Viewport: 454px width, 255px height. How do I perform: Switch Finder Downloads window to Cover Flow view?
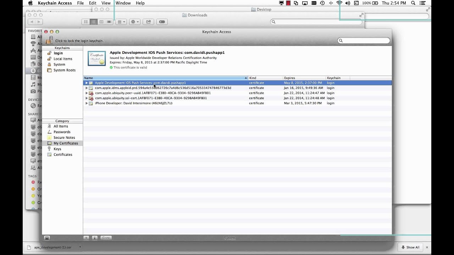coord(109,22)
